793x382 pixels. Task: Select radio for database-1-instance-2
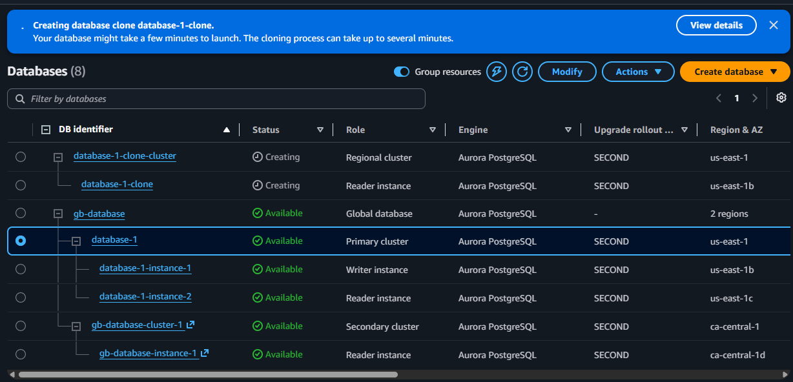point(21,297)
